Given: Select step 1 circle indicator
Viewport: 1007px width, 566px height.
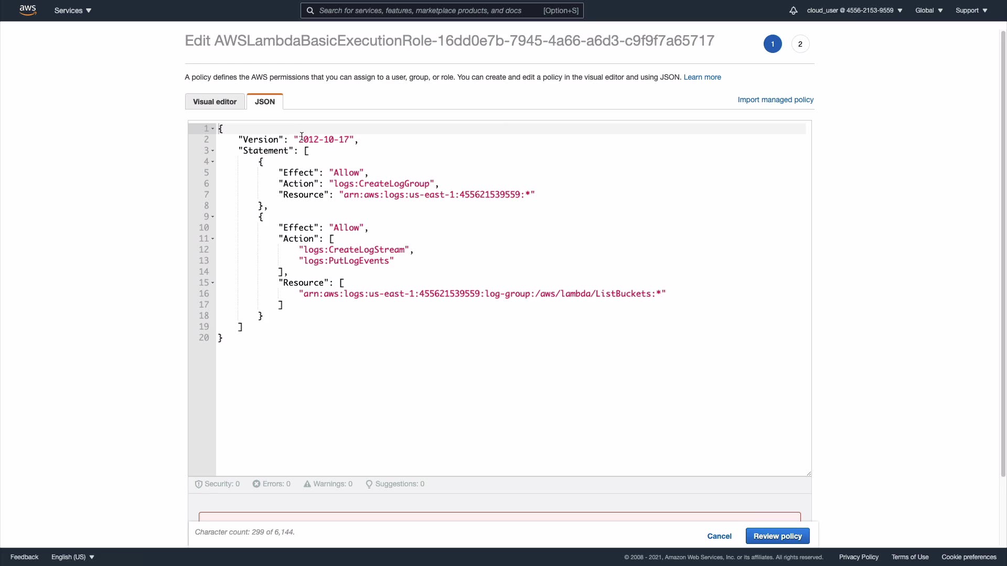Looking at the screenshot, I should coord(773,44).
